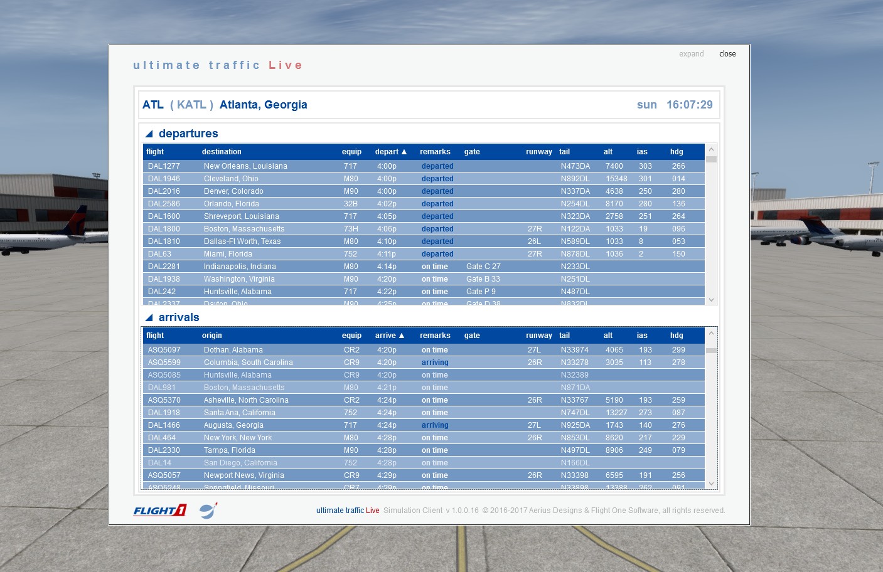Sort arrivals by alt header

tap(608, 336)
